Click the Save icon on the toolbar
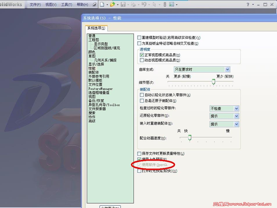This screenshot has height=208, width=277. point(124,4)
